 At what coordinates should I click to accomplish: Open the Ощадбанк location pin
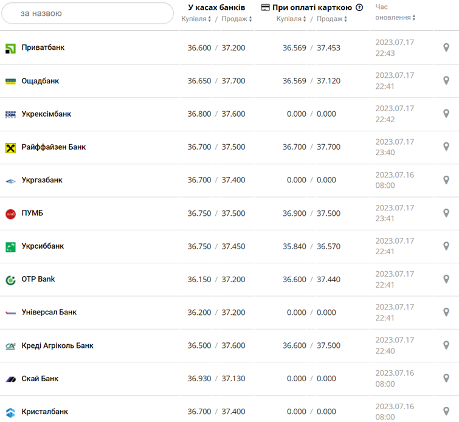(446, 81)
